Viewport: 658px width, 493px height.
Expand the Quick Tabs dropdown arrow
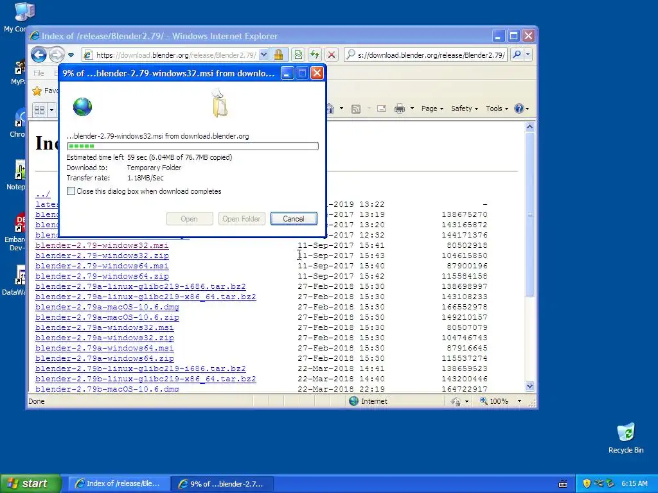click(51, 110)
